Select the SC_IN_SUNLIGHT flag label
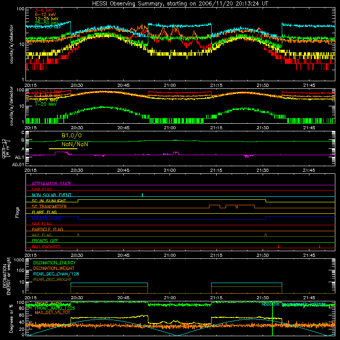 (49, 201)
